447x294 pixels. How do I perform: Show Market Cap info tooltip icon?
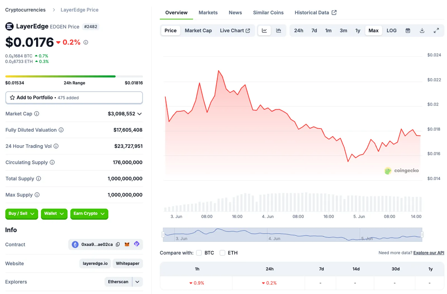(x=37, y=114)
